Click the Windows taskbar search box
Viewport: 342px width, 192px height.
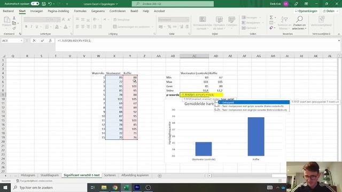pos(49,187)
